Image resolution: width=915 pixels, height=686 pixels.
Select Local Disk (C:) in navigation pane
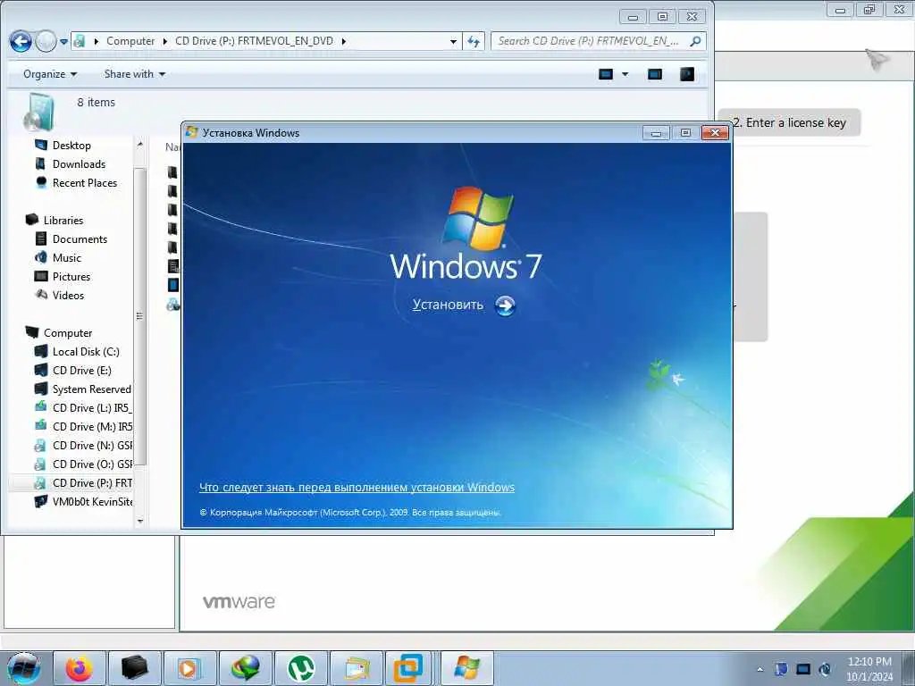pos(86,352)
